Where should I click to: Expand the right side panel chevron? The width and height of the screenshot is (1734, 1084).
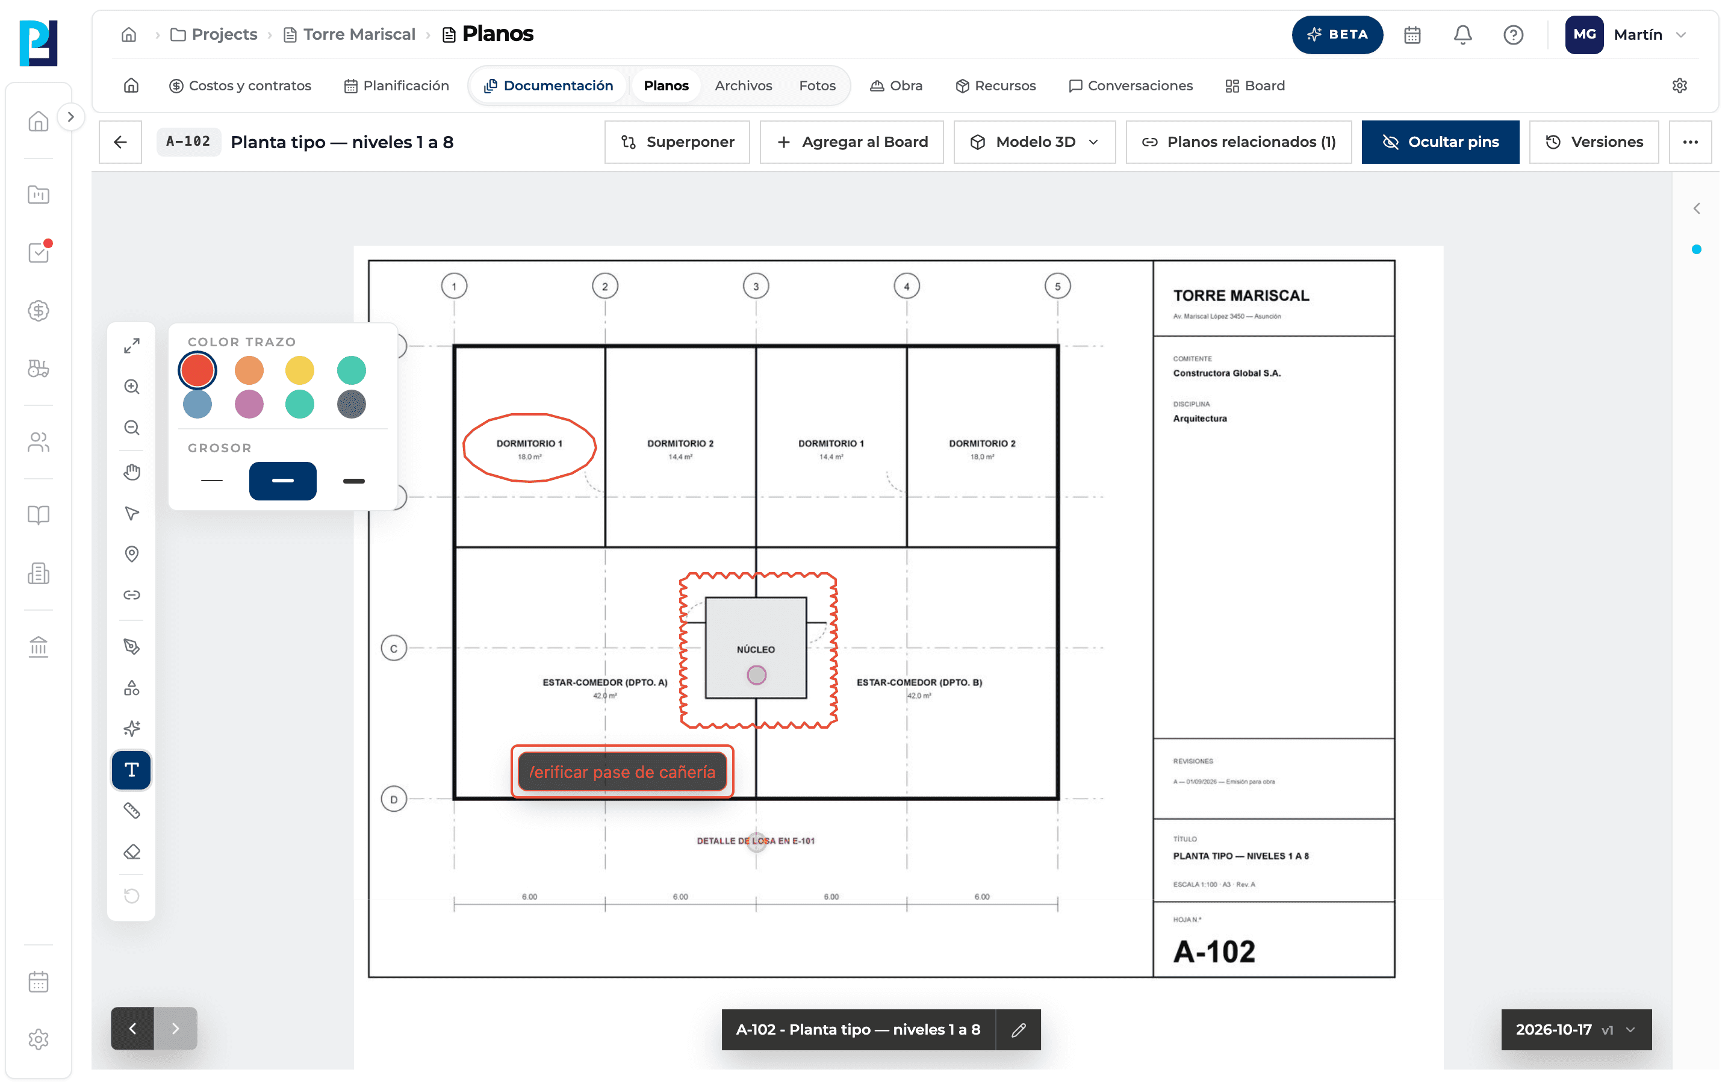point(1696,208)
